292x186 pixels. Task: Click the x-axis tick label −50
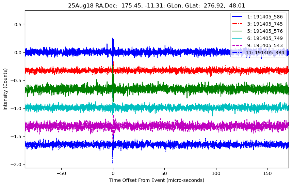[x=61, y=173]
